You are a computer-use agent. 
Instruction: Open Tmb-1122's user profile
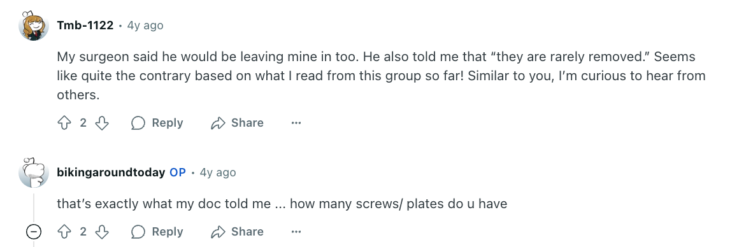point(85,25)
